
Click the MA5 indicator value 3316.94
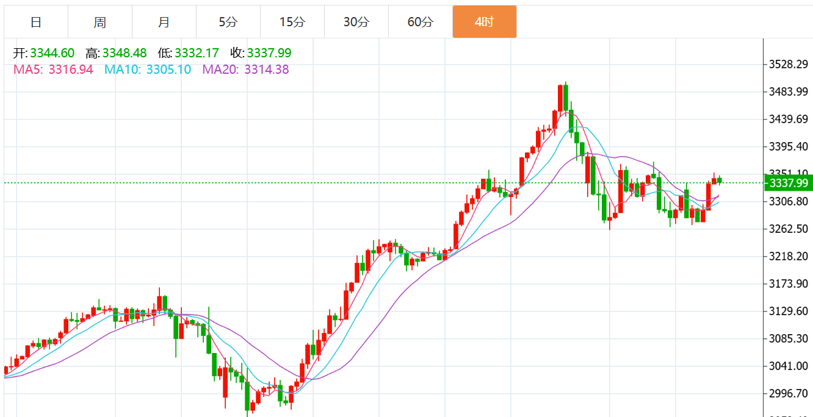point(71,69)
